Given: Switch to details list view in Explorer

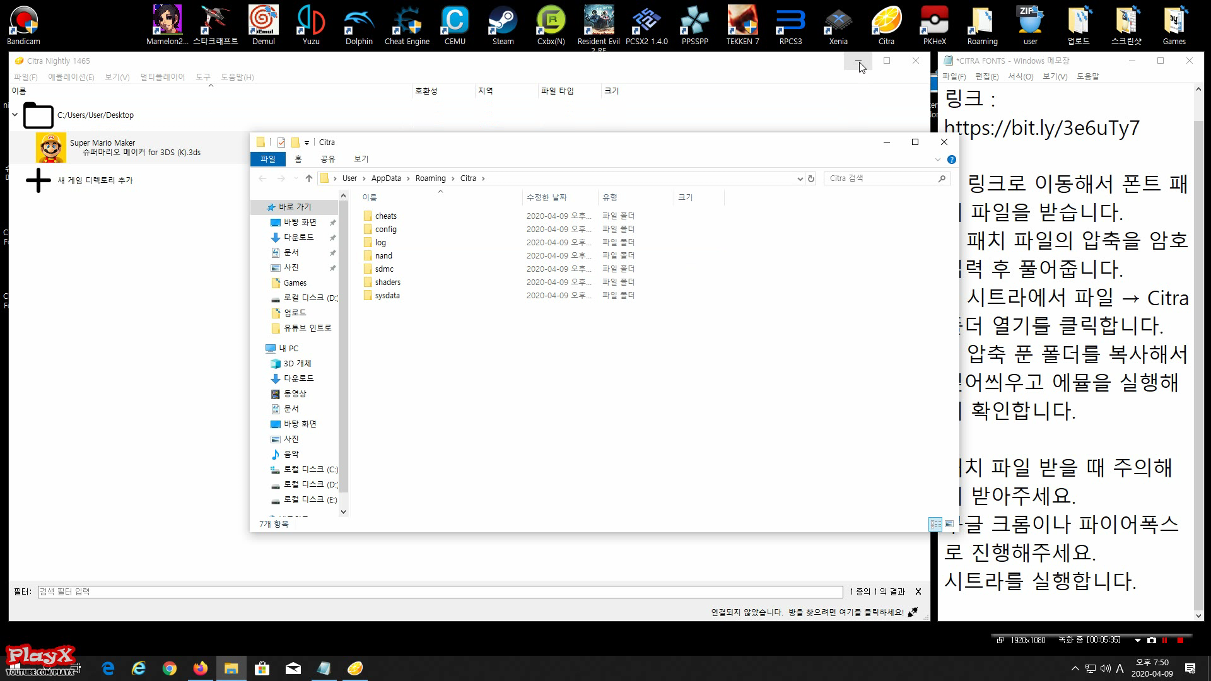Looking at the screenshot, I should 935,524.
